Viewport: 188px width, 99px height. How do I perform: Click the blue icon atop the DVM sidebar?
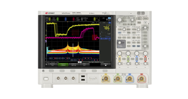click(110, 23)
